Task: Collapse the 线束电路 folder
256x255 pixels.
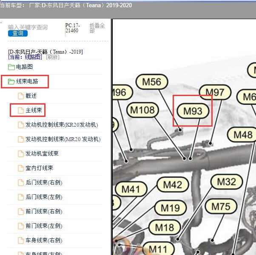Action: 27,81
